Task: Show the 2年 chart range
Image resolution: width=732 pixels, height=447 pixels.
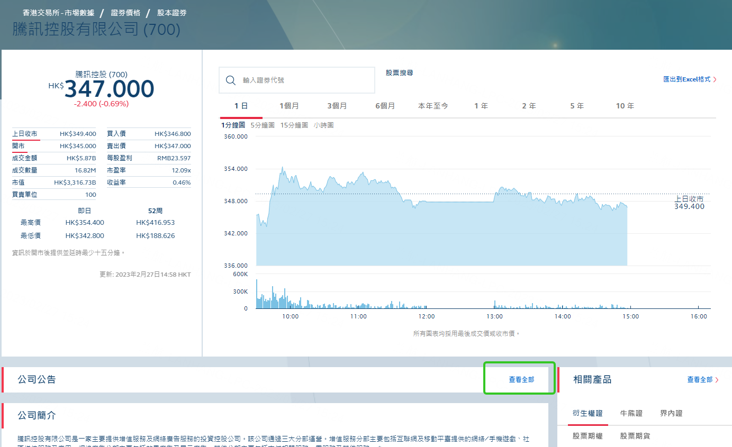Action: 529,106
